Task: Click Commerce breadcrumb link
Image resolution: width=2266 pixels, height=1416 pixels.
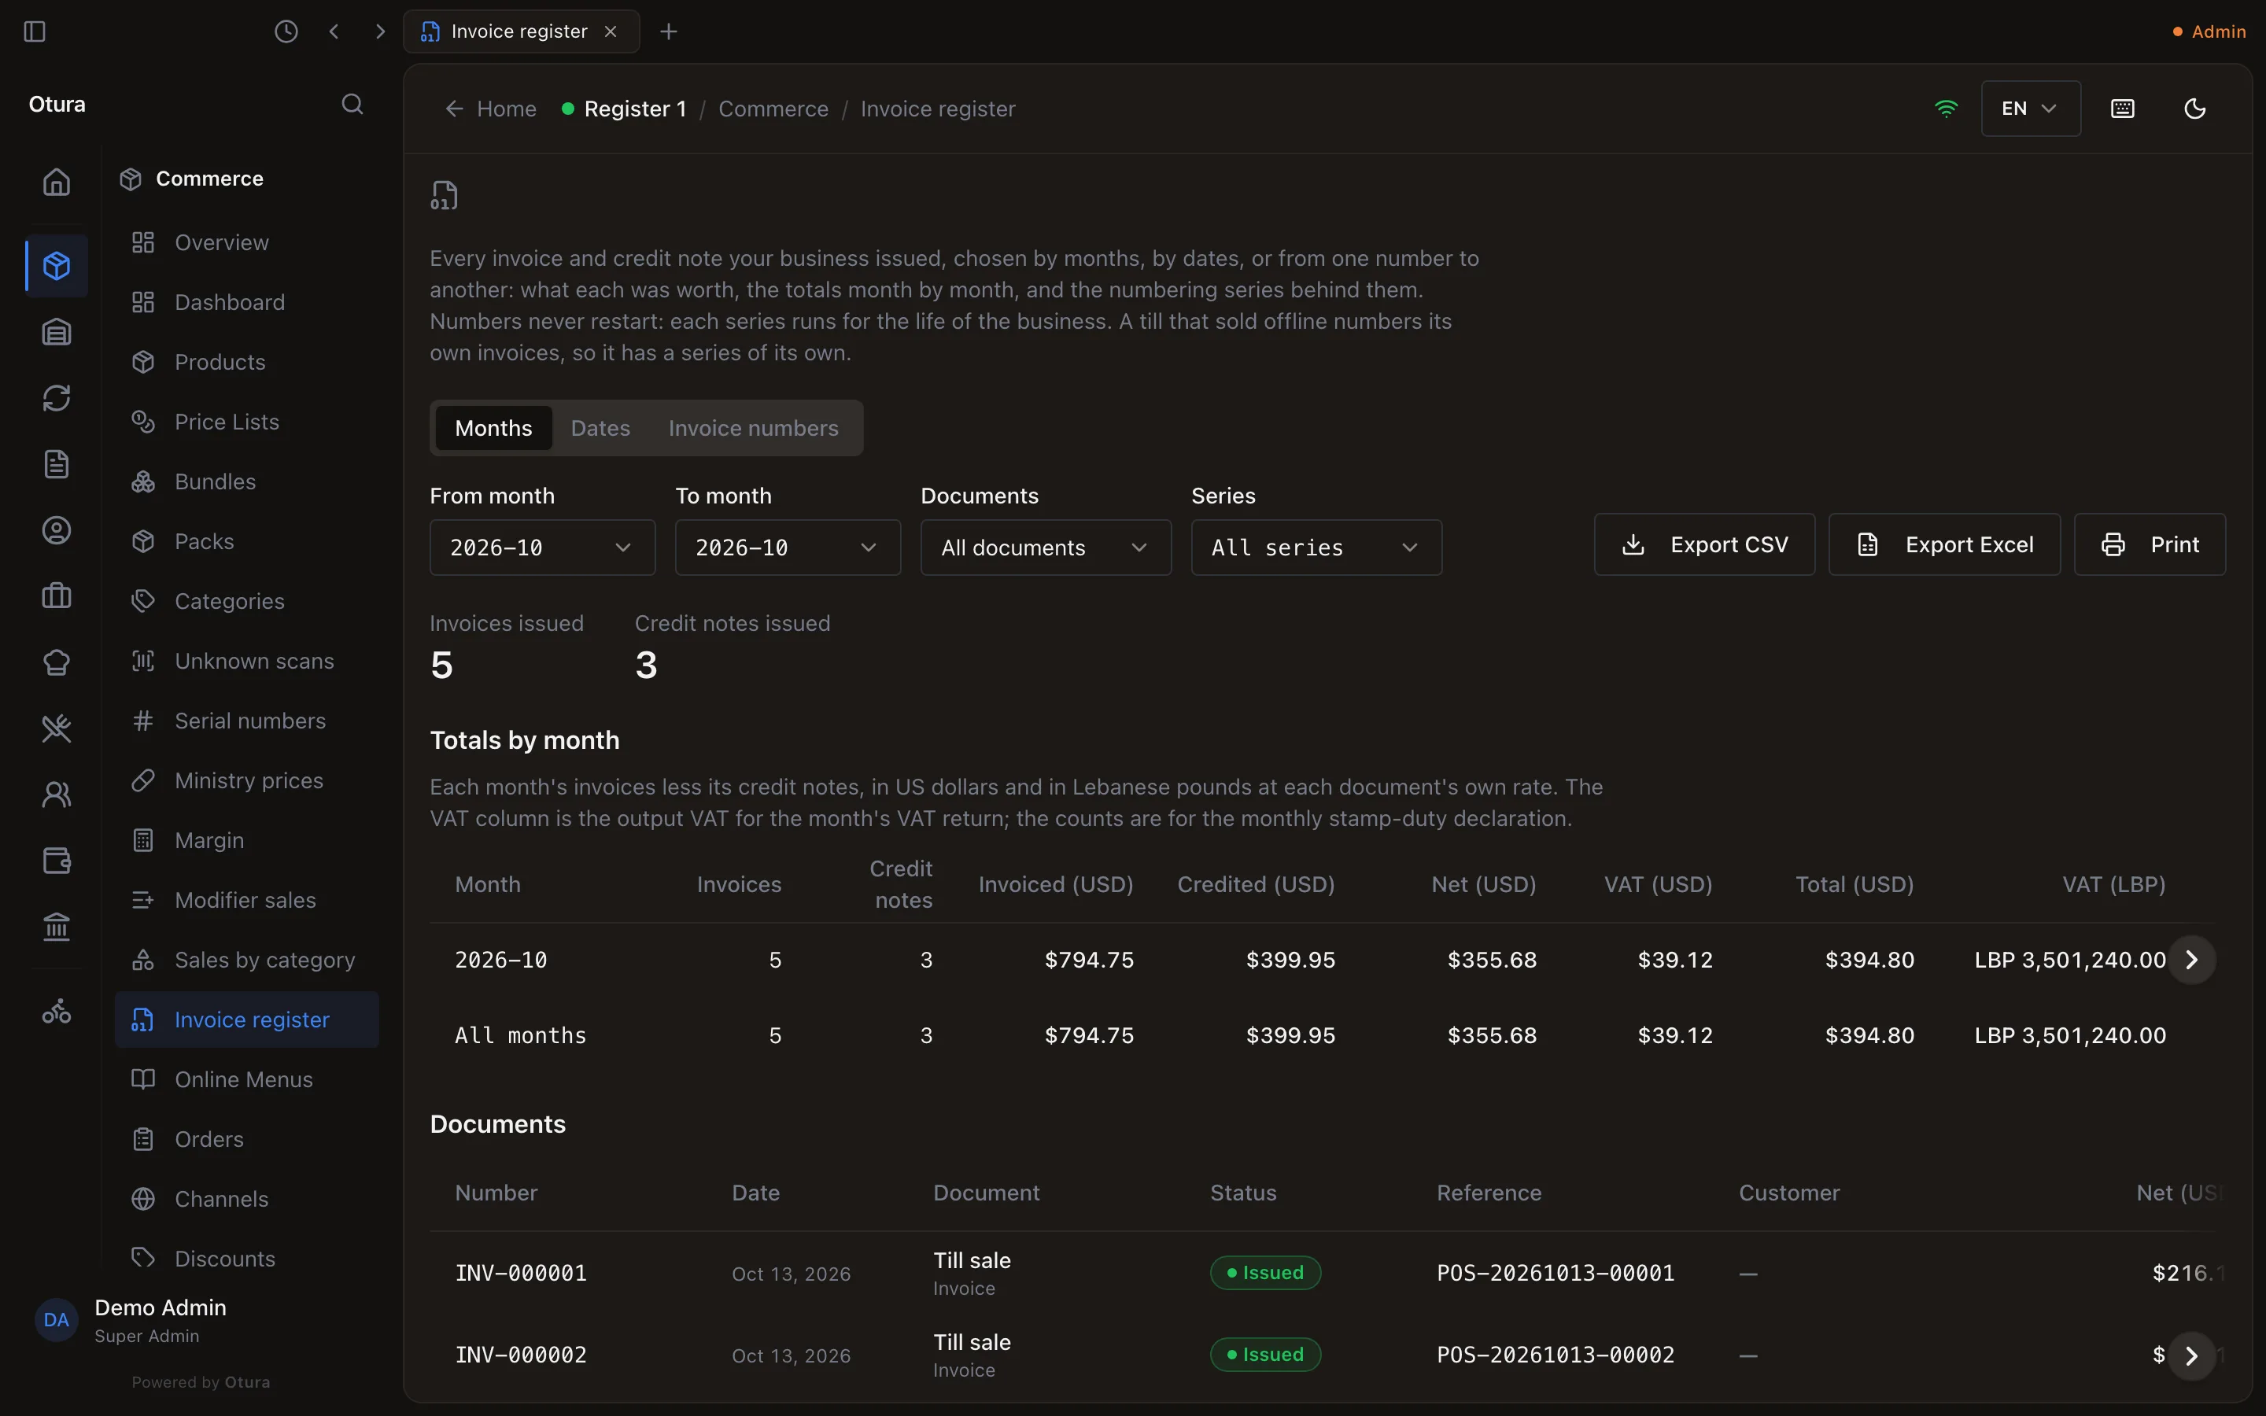Action: tap(773, 109)
